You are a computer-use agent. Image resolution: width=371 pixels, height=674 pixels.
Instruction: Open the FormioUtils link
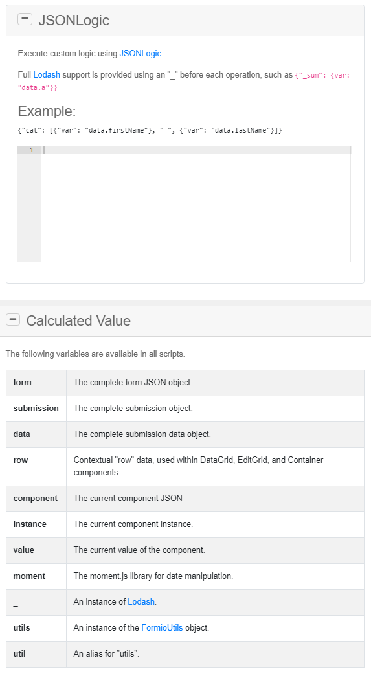click(x=162, y=627)
